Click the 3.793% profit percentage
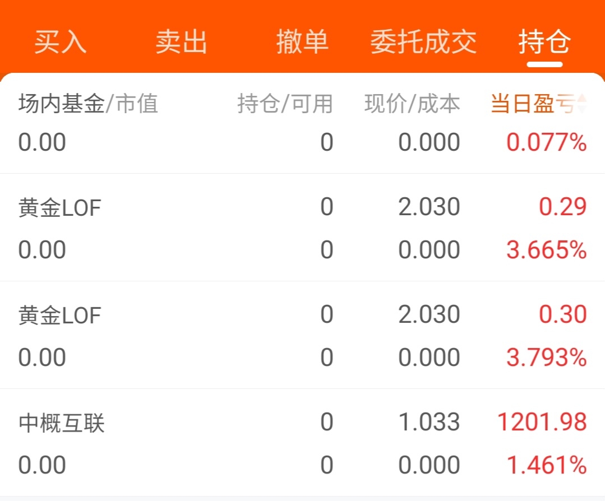Image resolution: width=605 pixels, height=501 pixels. pos(547,358)
